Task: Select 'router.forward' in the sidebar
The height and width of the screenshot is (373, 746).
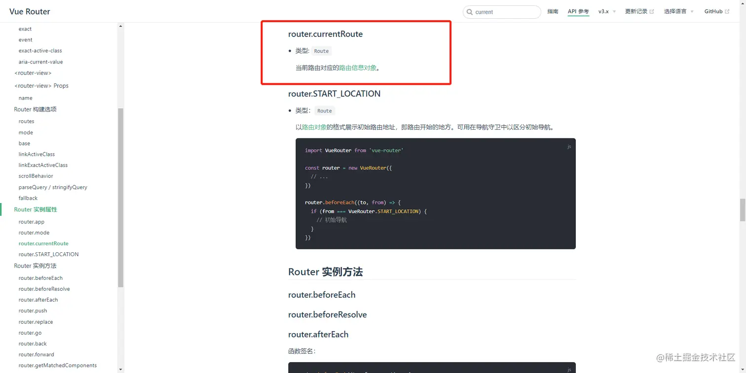Action: [x=37, y=354]
